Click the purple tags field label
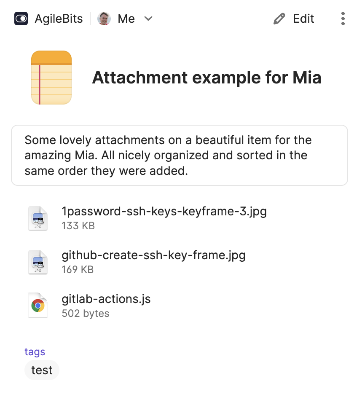 click(x=35, y=352)
